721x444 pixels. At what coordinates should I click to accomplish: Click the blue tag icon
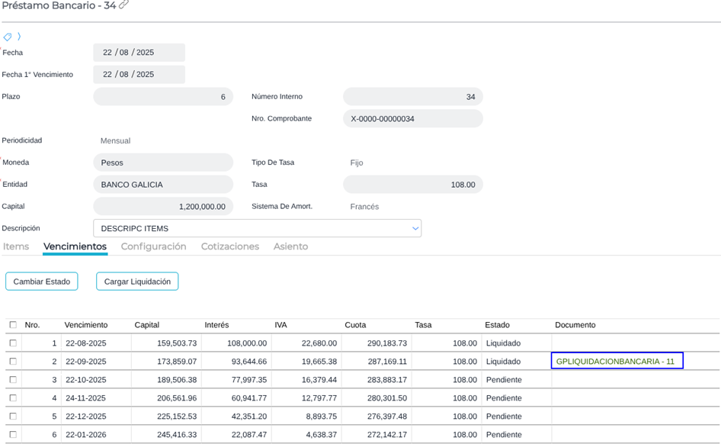tap(8, 37)
